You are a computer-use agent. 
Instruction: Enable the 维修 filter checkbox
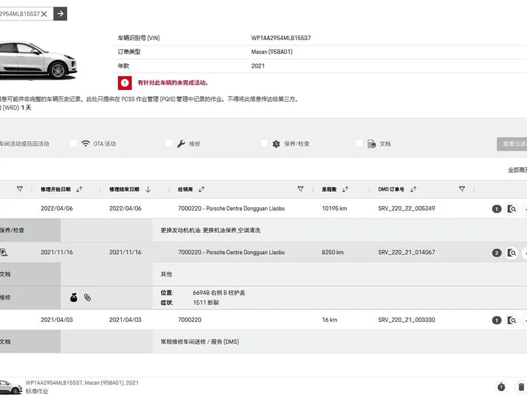click(169, 143)
